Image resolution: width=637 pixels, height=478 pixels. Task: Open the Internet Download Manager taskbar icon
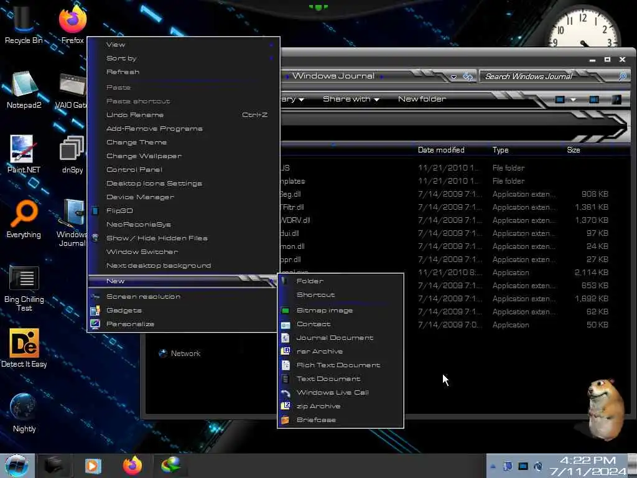tap(171, 466)
